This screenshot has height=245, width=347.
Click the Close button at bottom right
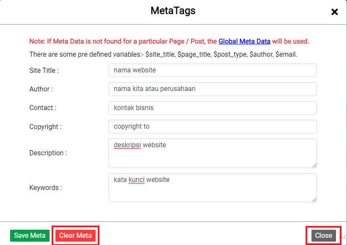point(323,235)
